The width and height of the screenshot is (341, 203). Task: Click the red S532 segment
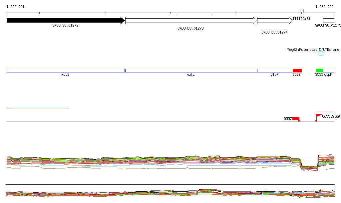pyautogui.click(x=297, y=70)
